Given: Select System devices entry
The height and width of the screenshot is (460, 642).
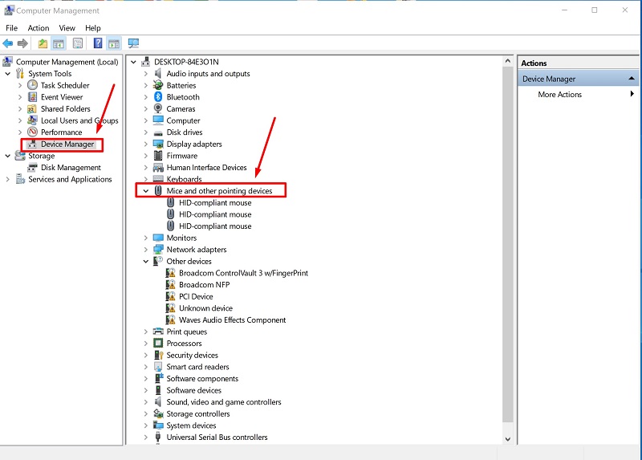Looking at the screenshot, I should tap(191, 425).
